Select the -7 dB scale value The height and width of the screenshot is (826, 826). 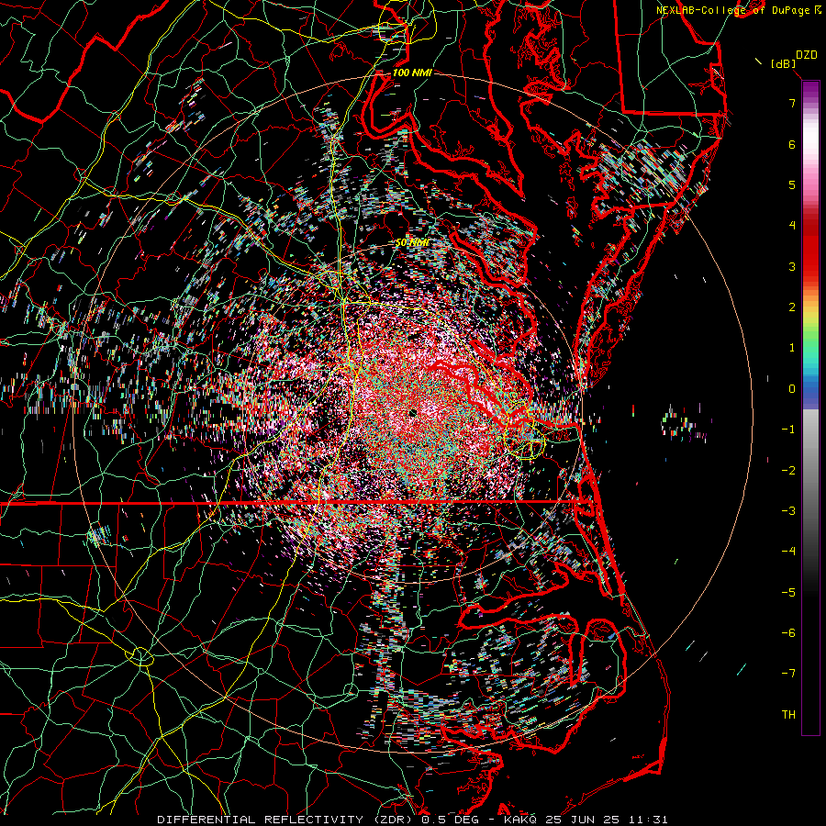pos(788,674)
